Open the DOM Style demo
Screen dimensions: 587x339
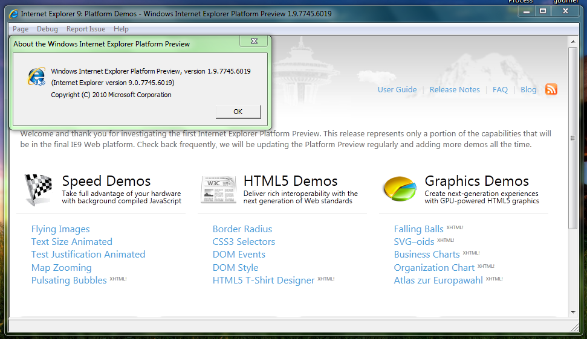click(236, 268)
